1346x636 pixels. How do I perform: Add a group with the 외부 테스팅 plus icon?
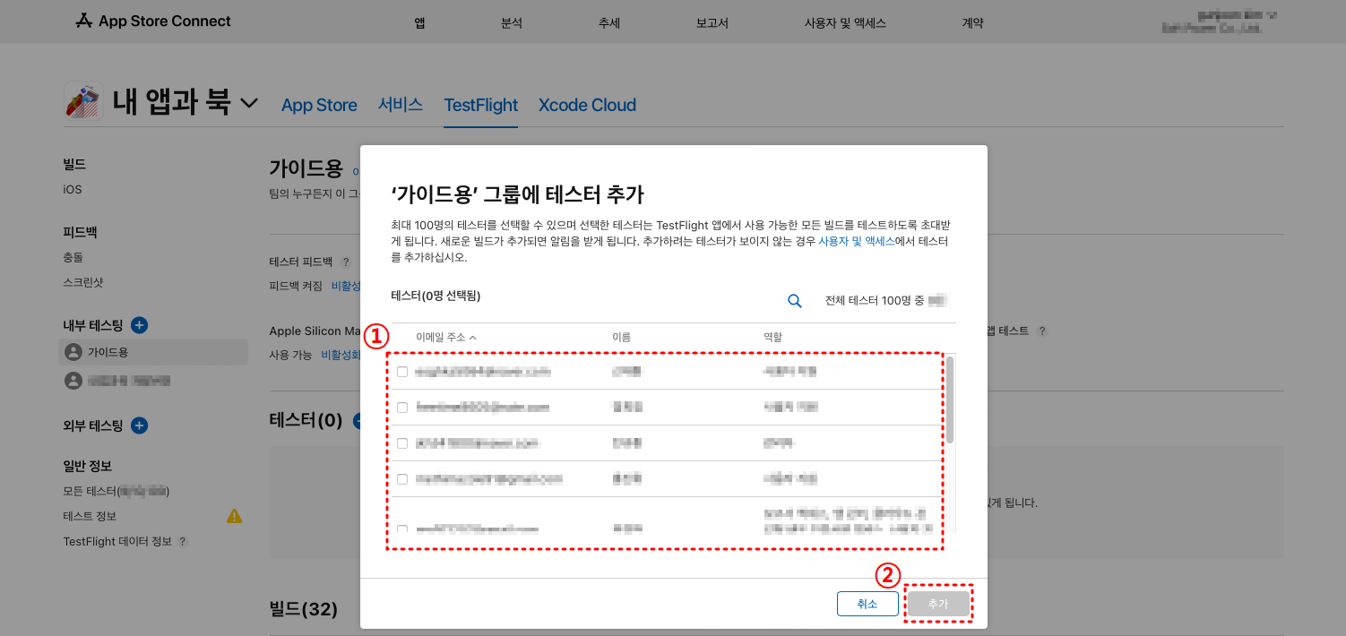(x=139, y=425)
